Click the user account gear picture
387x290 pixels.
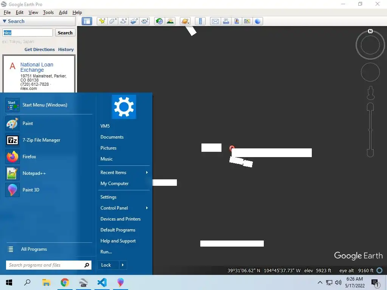[x=124, y=107]
